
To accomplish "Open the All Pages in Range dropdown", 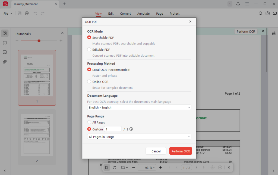I will coord(139,136).
